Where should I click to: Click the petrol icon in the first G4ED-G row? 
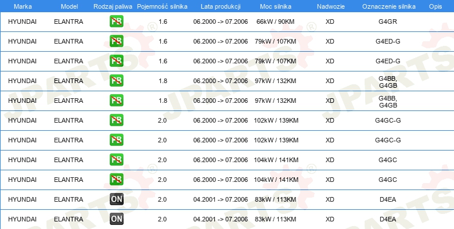(116, 41)
